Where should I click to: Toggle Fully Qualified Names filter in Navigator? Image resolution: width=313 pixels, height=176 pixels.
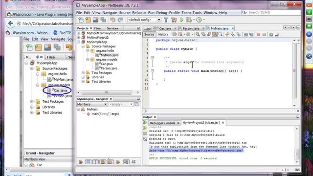118,162
